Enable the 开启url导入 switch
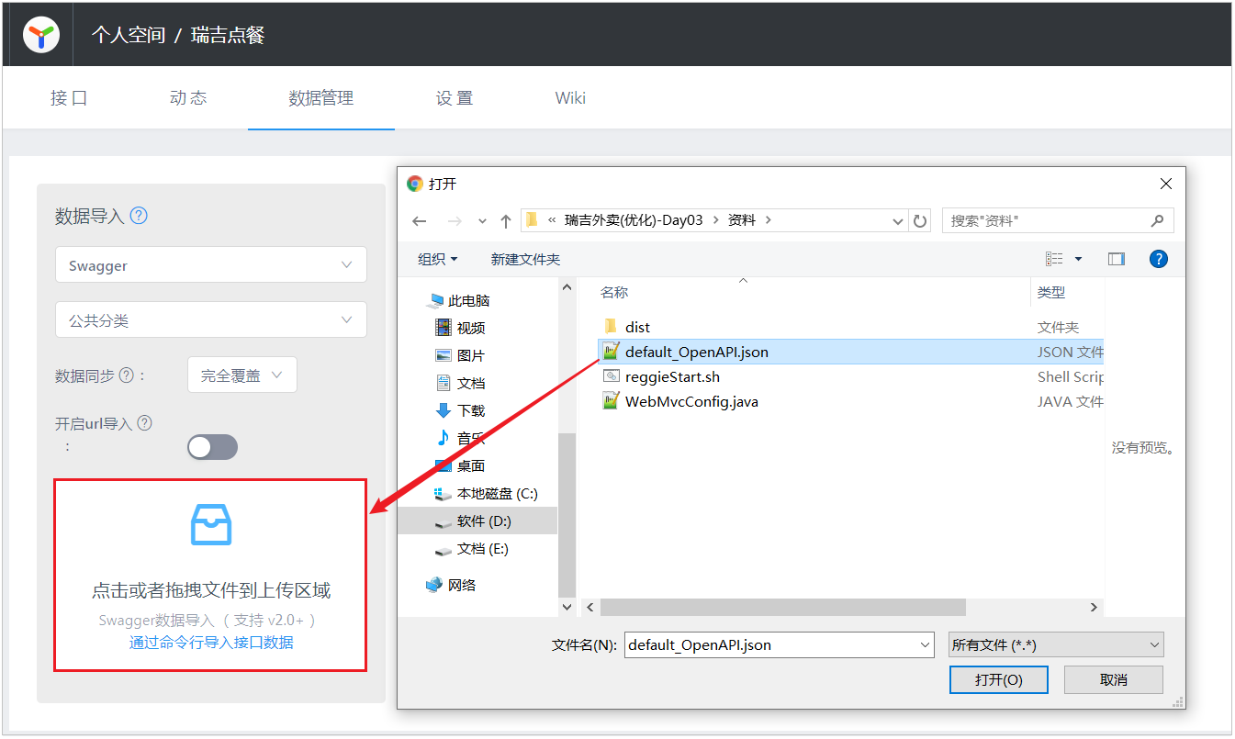1235x739 pixels. coord(212,447)
